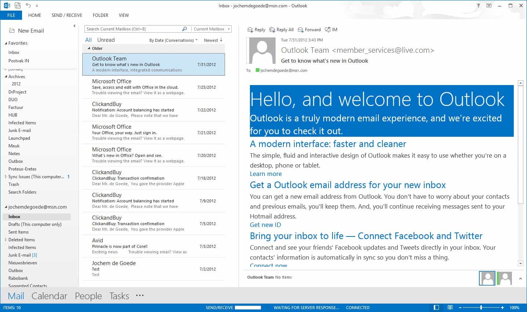Click the IM button in reading pane
Screen dimensions: 527x312
tap(331, 30)
